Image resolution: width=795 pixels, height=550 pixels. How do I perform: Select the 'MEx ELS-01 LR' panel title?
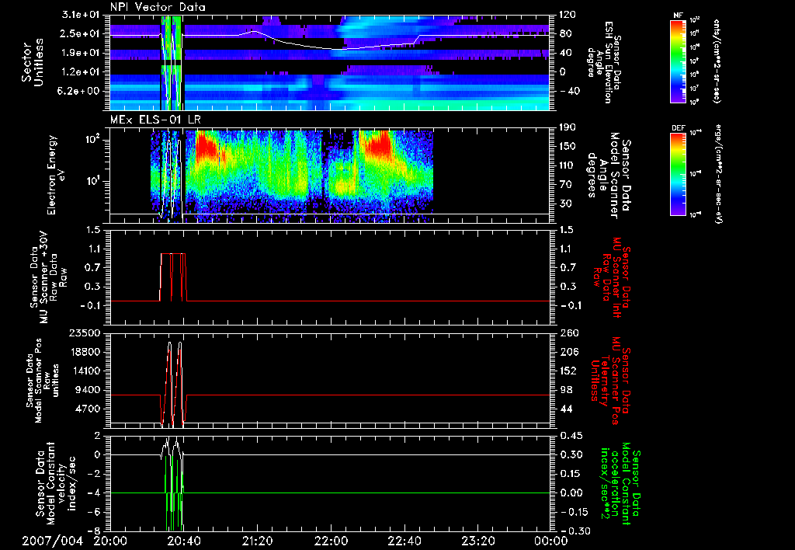154,120
